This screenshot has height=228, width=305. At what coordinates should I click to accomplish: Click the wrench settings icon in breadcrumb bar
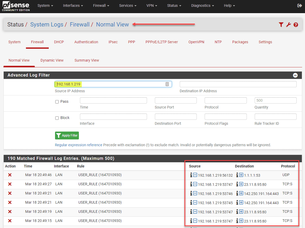288,24
